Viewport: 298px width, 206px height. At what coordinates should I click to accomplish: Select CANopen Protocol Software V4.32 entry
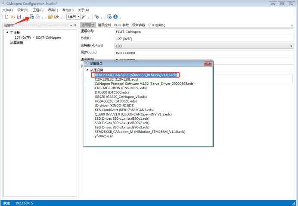pos(144,84)
